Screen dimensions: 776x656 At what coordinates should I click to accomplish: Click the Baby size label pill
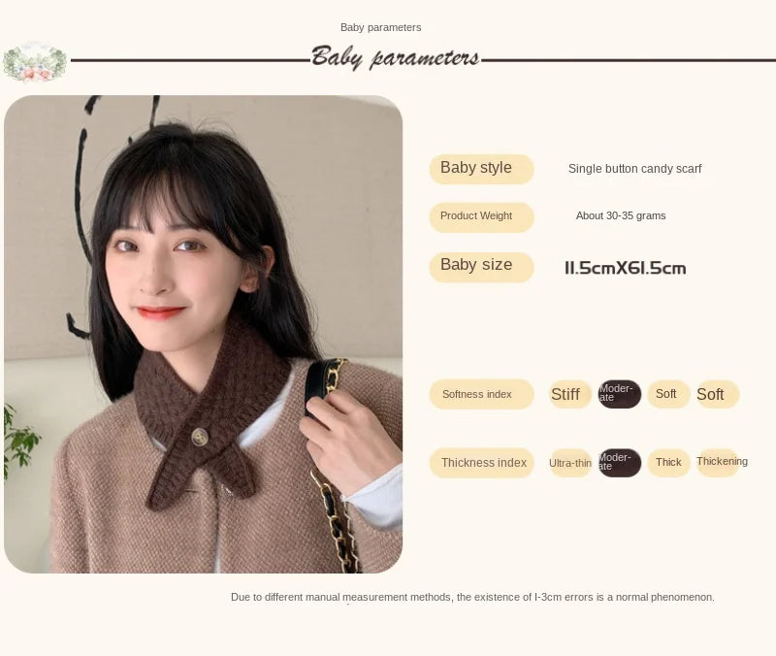tap(481, 267)
